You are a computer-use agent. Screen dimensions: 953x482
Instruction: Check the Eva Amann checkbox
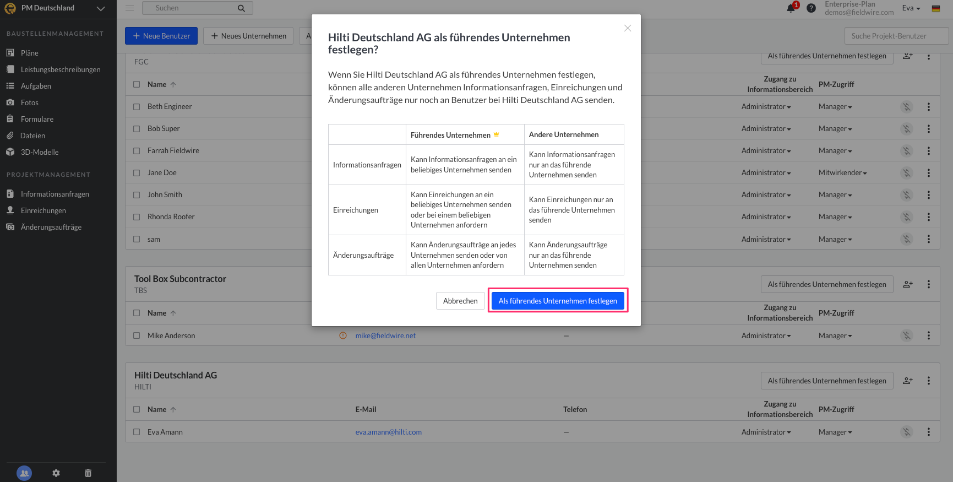[x=137, y=432]
